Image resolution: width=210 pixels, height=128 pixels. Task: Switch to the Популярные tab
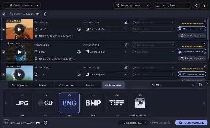point(19,85)
